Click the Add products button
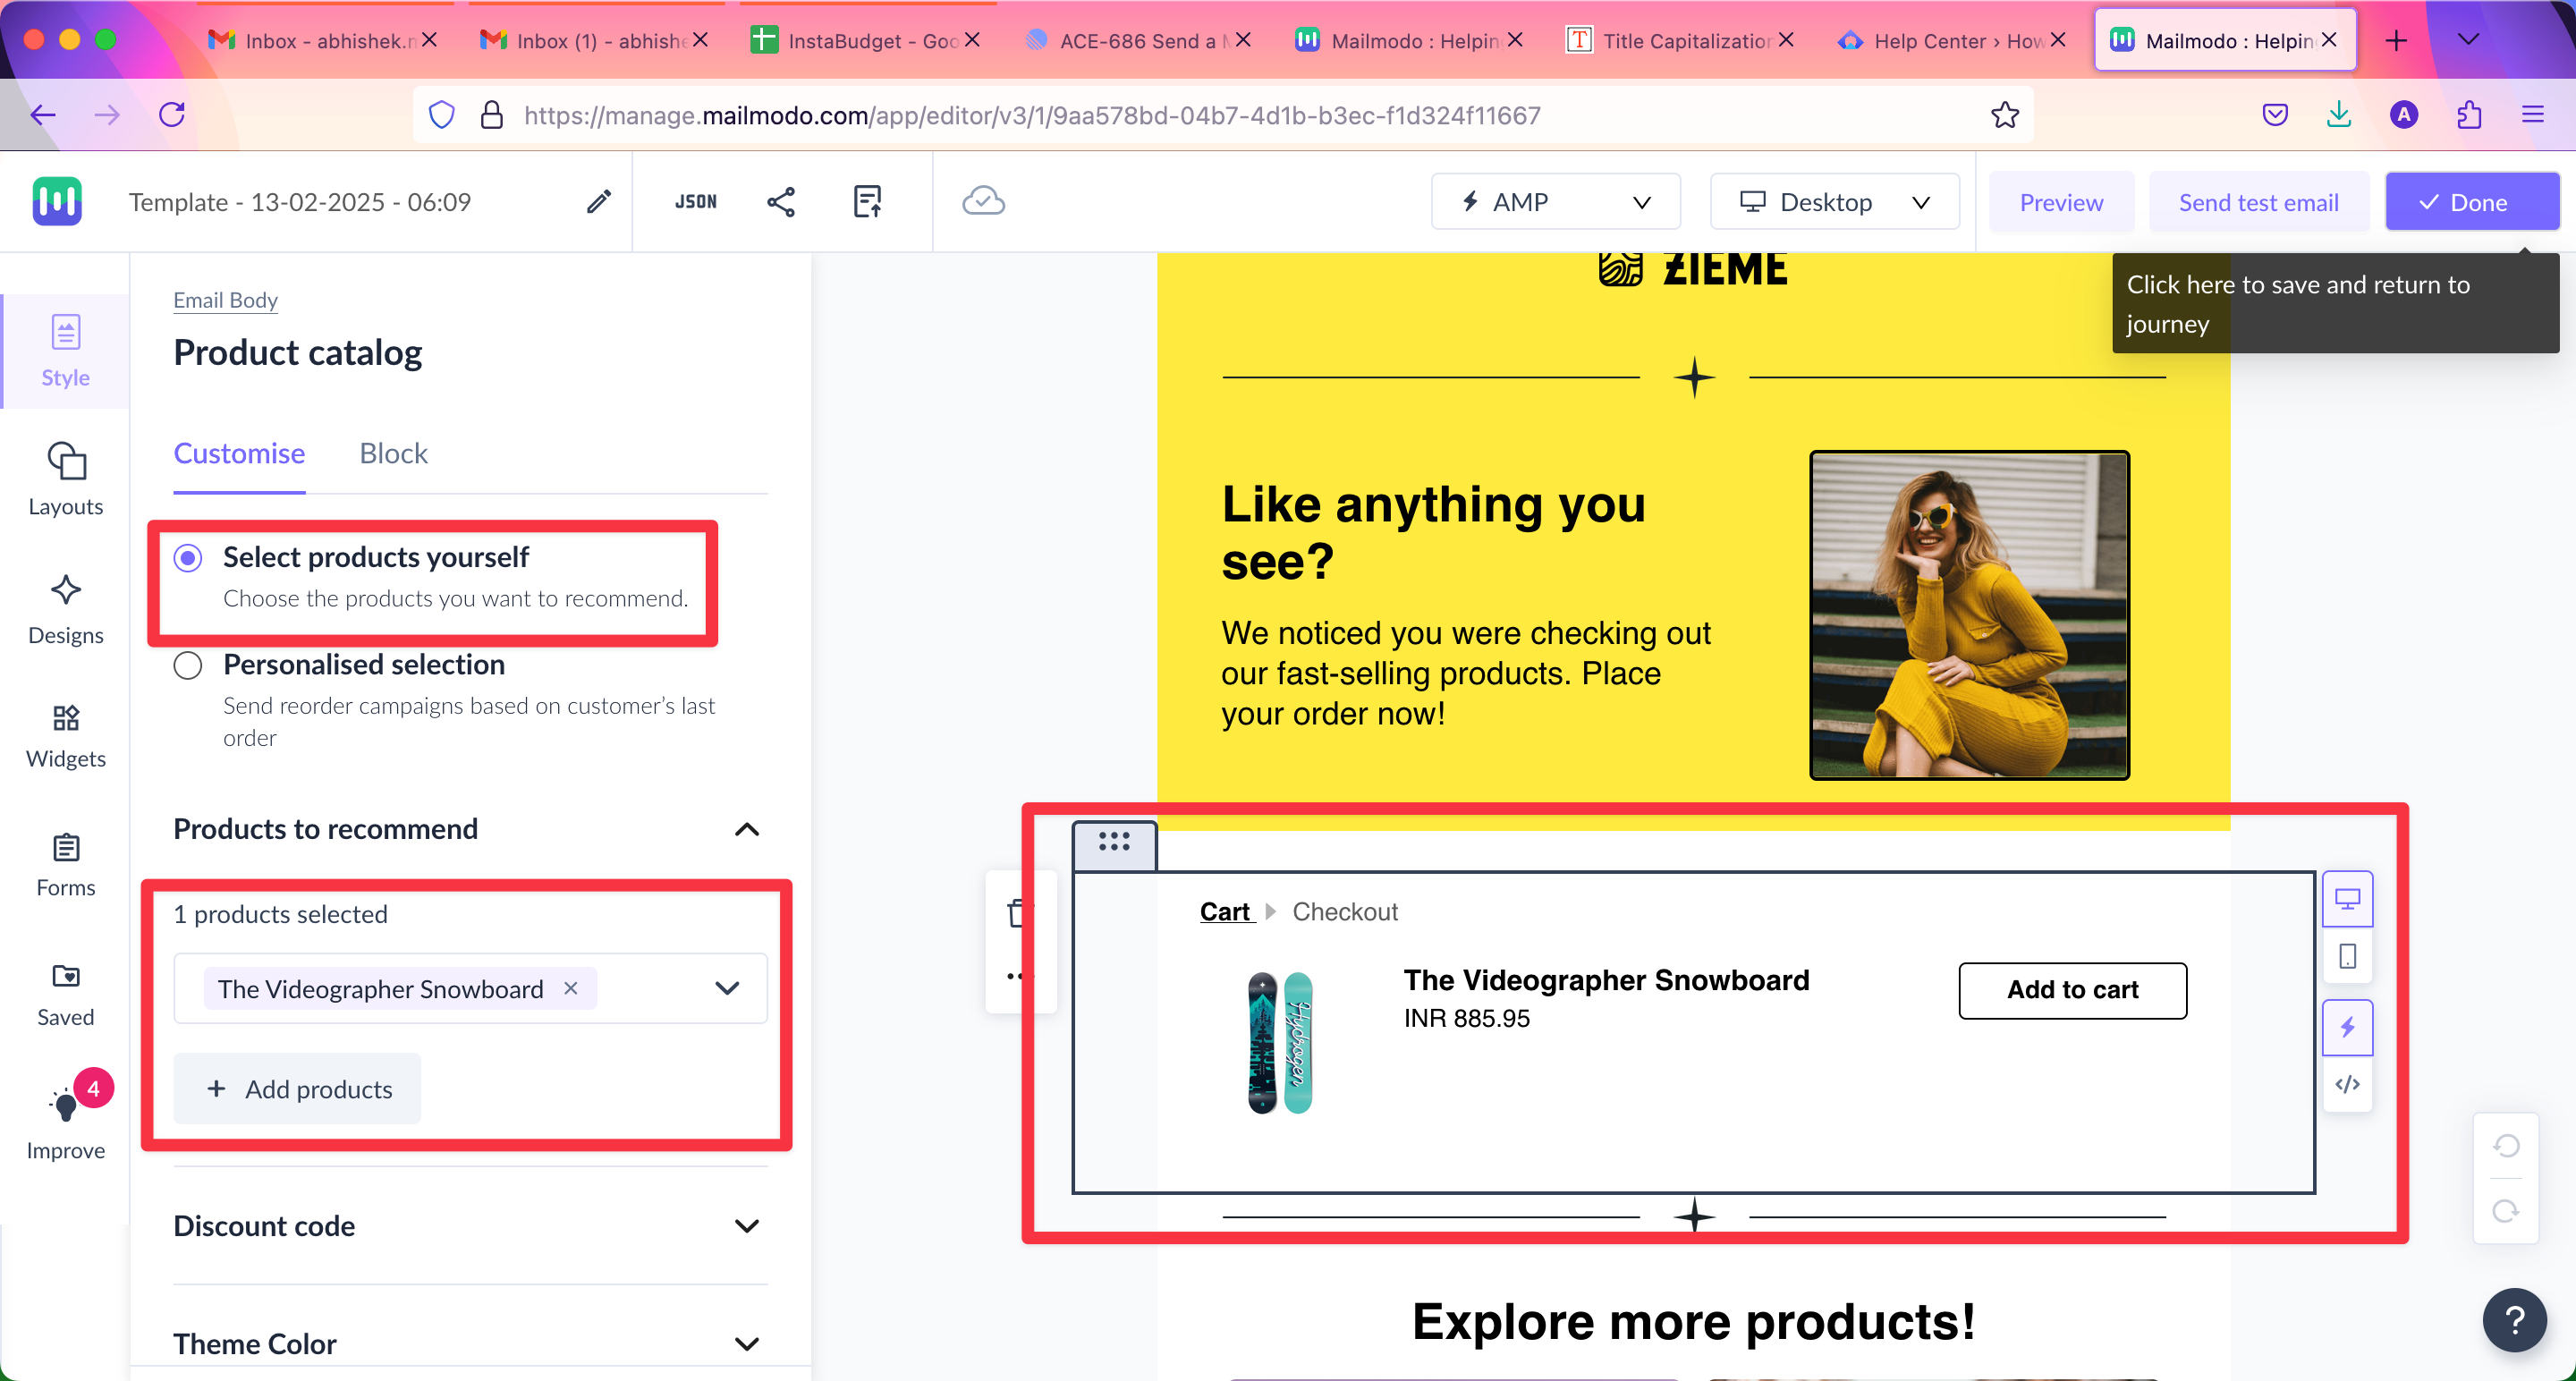 297,1089
